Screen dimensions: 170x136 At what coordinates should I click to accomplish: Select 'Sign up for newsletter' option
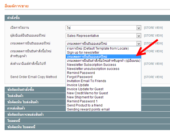point(83,53)
